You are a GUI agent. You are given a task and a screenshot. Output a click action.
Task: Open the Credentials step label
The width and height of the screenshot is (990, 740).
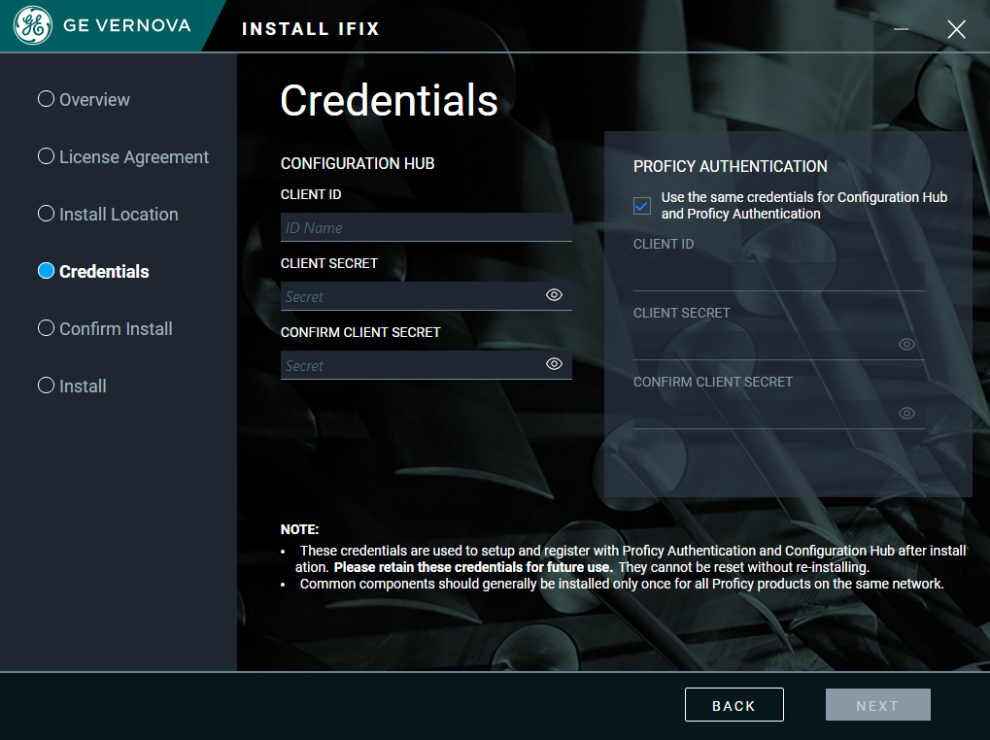pos(104,272)
